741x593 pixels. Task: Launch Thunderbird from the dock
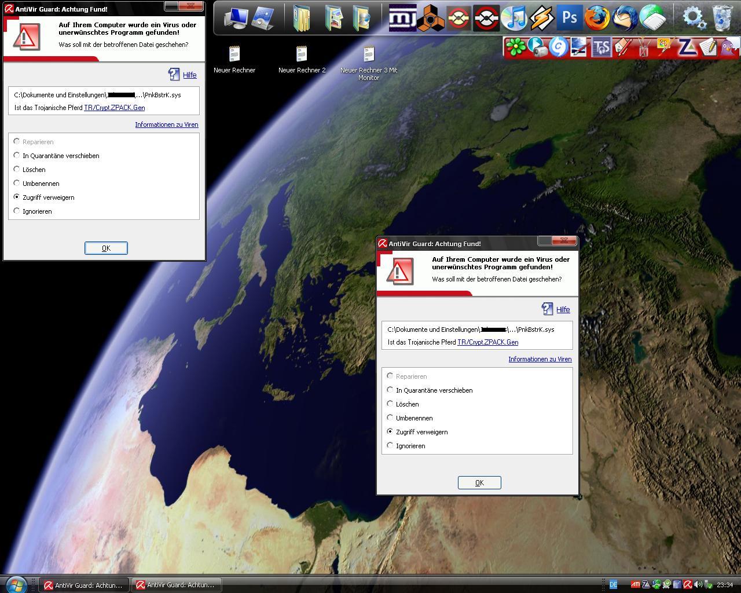(625, 18)
